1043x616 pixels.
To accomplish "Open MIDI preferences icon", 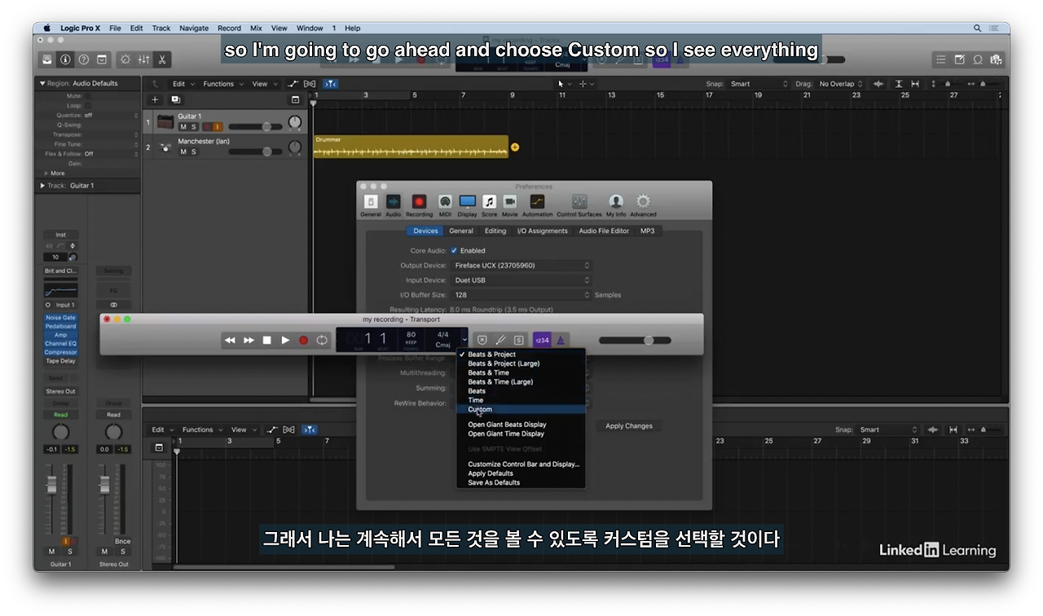I will pyautogui.click(x=445, y=205).
